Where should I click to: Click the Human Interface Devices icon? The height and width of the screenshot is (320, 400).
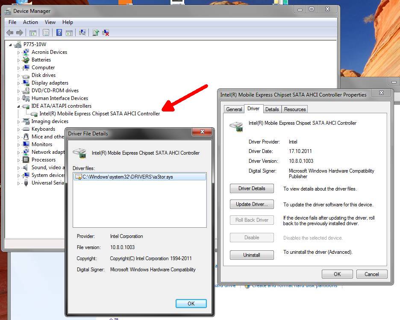click(x=26, y=98)
